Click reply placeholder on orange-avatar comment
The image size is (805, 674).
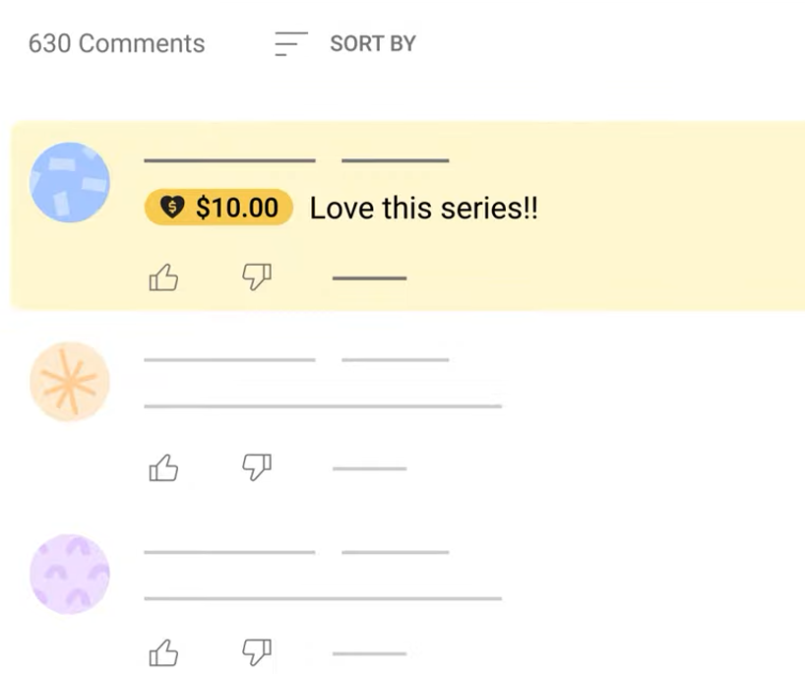tap(369, 468)
